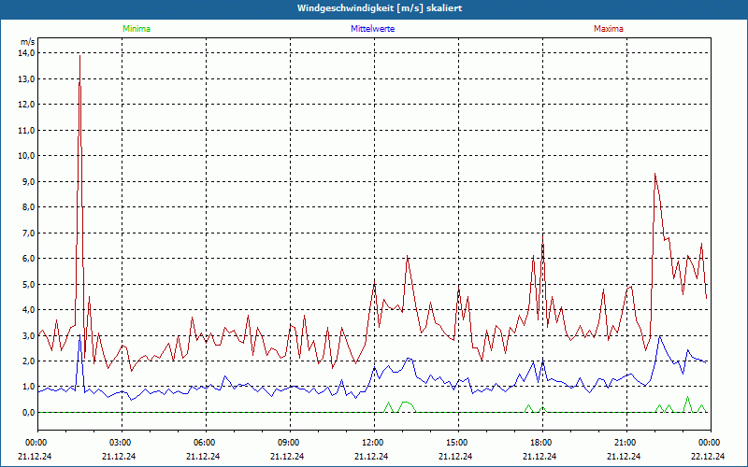Click the 11,0 y-axis value
Screen dimensions: 748x467
pos(26,130)
